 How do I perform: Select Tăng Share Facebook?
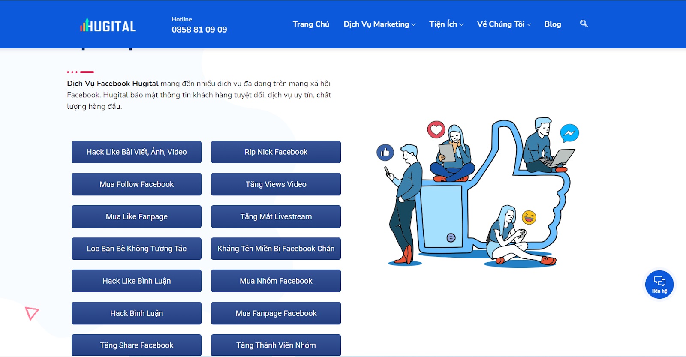[136, 345]
